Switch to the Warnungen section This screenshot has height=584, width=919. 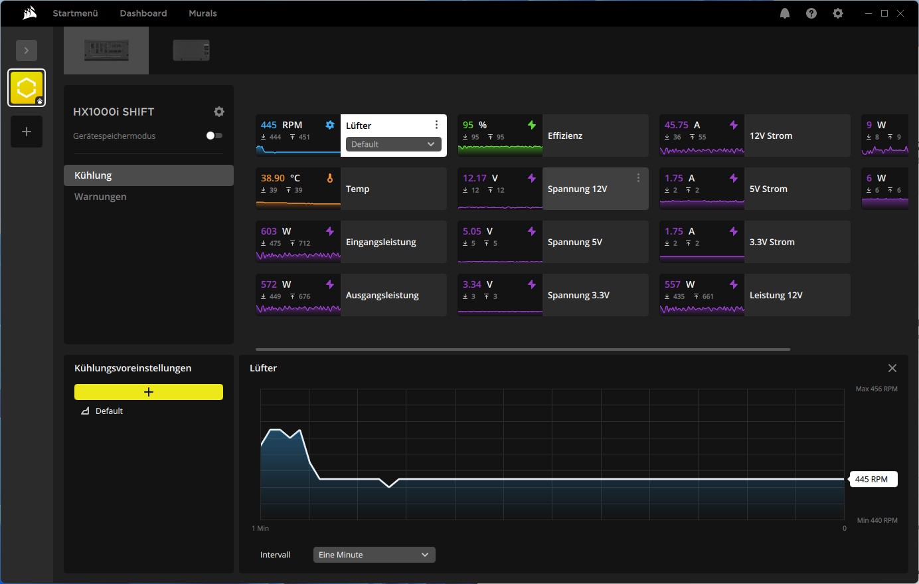(100, 196)
